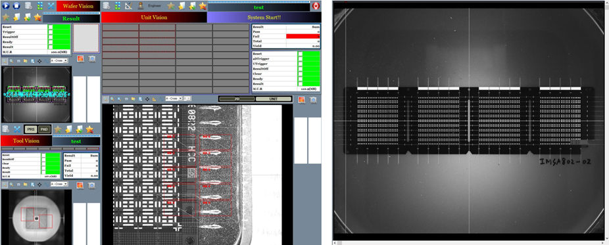This screenshot has width=609, height=245.
Task: Open the database settings icon beside Wafer Vision
Action: click(x=28, y=6)
